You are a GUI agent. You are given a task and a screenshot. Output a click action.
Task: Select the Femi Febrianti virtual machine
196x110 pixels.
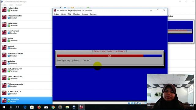(x=26, y=32)
